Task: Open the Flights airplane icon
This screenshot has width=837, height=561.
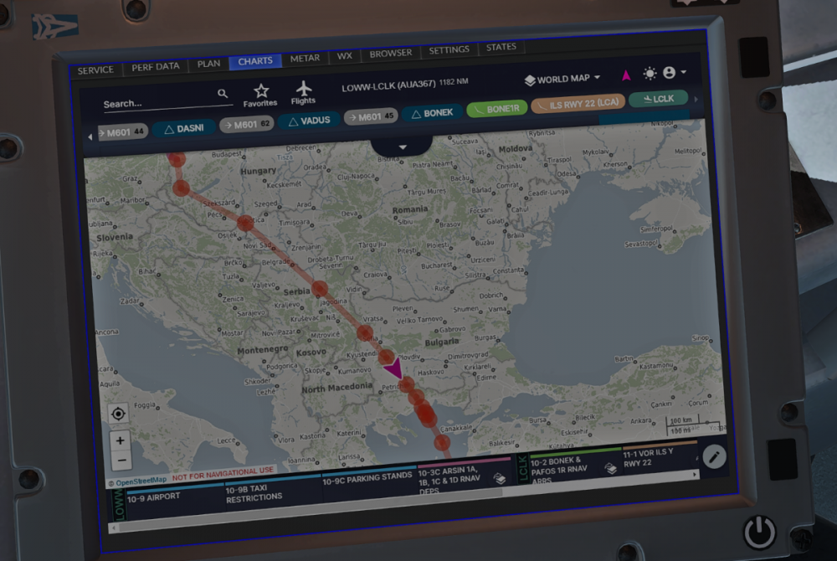Action: [303, 94]
